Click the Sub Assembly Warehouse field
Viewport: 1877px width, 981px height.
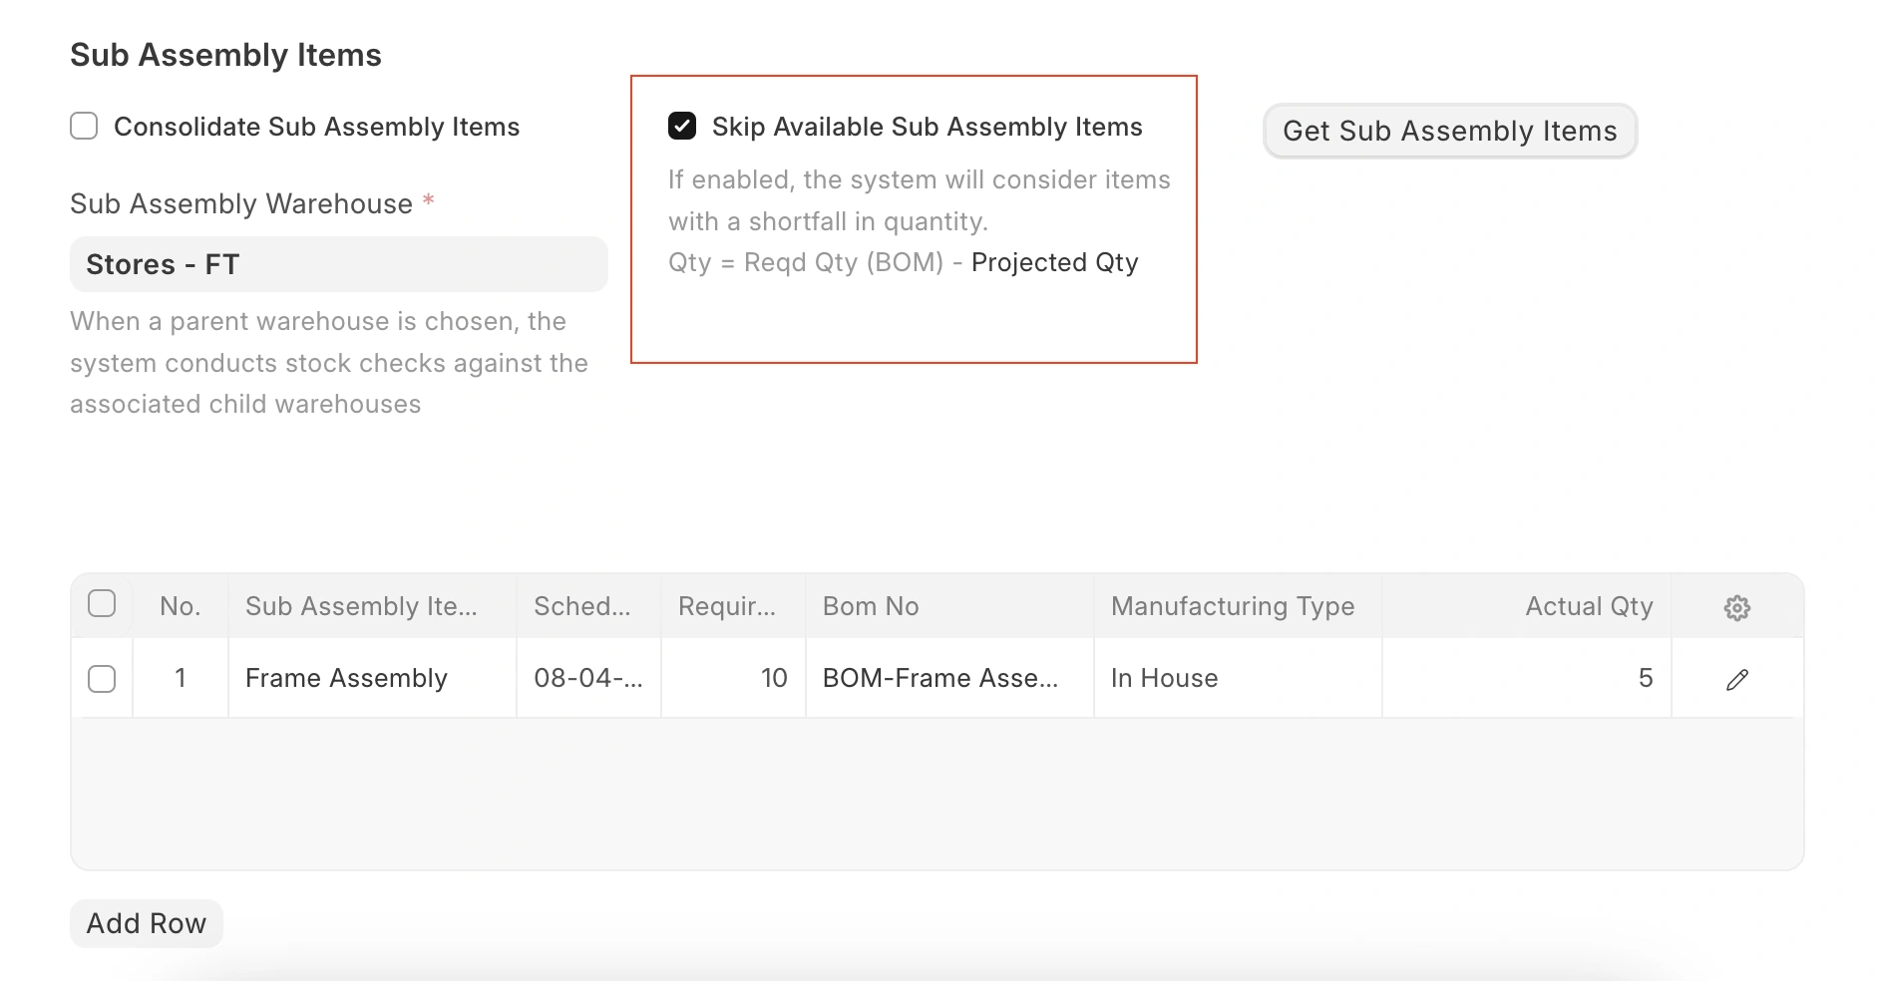point(338,264)
